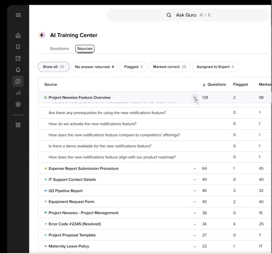The height and width of the screenshot is (254, 272).
Task: Activate the Marked correct filter
Action: [170, 67]
